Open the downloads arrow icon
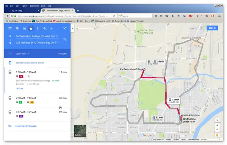Image resolution: width=227 pixels, height=145 pixels. [x=173, y=16]
